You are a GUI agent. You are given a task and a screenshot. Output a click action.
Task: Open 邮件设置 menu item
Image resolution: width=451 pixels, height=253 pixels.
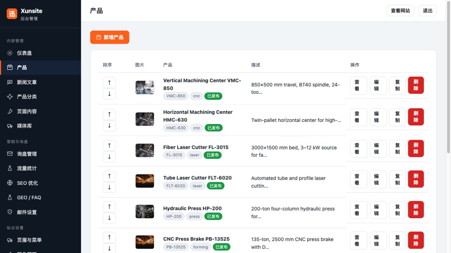pos(41,212)
